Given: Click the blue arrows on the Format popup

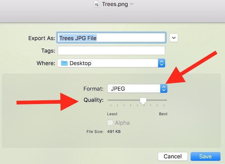Looking at the screenshot, I should tap(163, 88).
